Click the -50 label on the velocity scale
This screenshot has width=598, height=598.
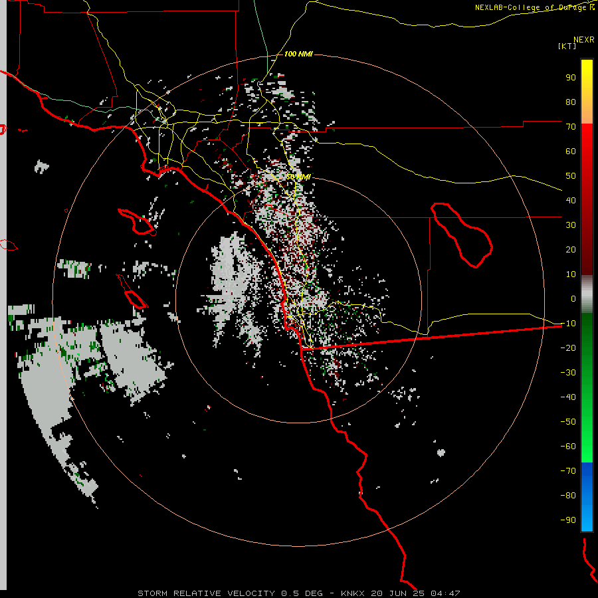pos(568,421)
